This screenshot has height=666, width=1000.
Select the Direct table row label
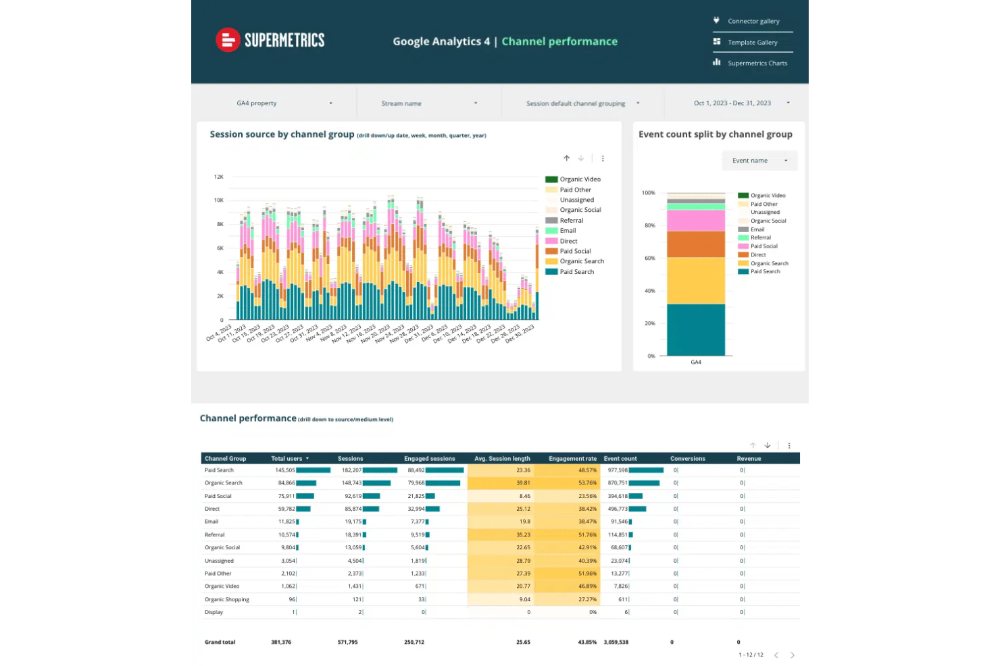pyautogui.click(x=212, y=509)
